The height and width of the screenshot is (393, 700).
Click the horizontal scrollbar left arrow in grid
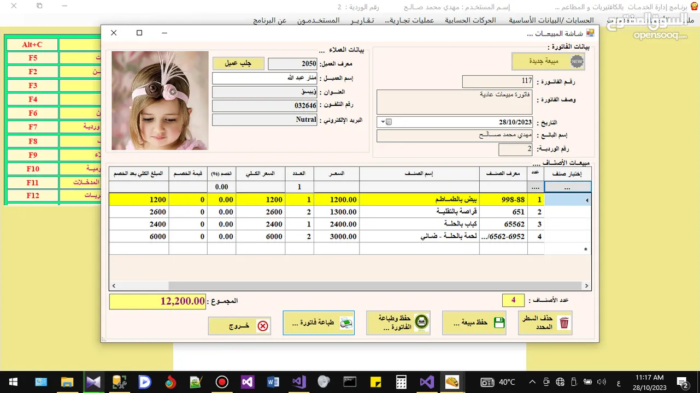[114, 286]
